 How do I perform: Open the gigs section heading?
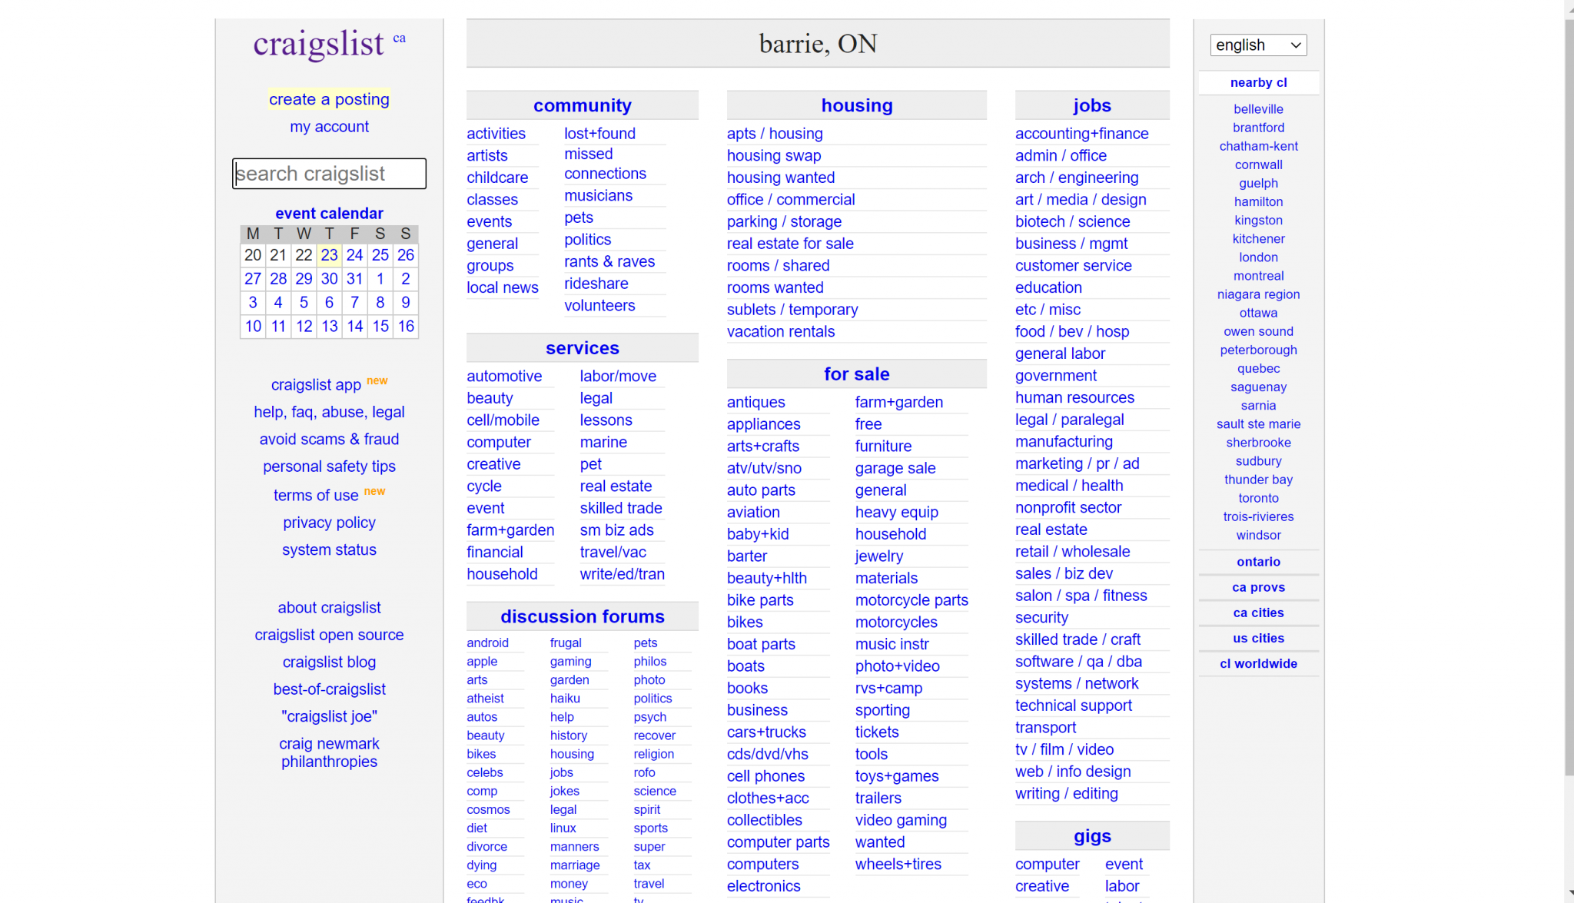pyautogui.click(x=1092, y=836)
